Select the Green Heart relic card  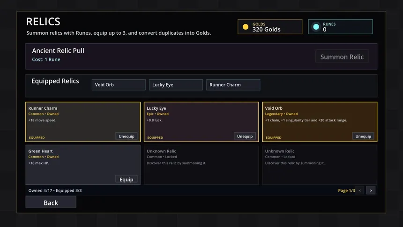click(x=83, y=165)
